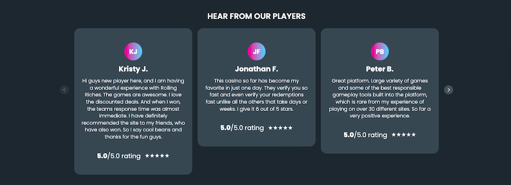Select the name Jonathan F.
Viewport: 511px width, 185px height.
pyautogui.click(x=257, y=69)
